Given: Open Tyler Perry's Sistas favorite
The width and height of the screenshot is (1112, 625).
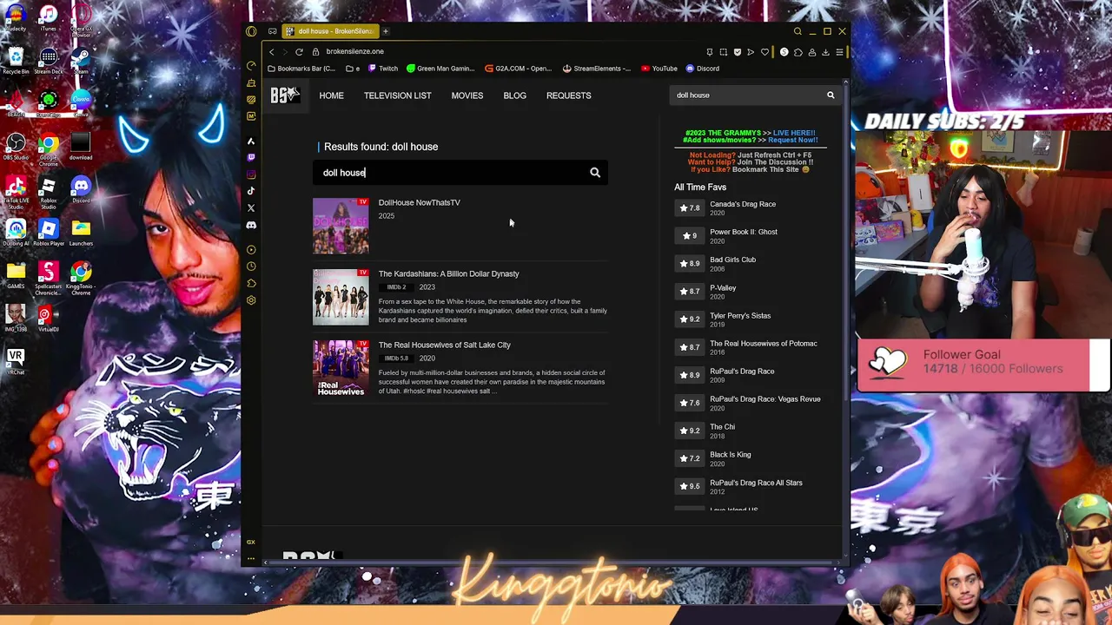Looking at the screenshot, I should 740,315.
